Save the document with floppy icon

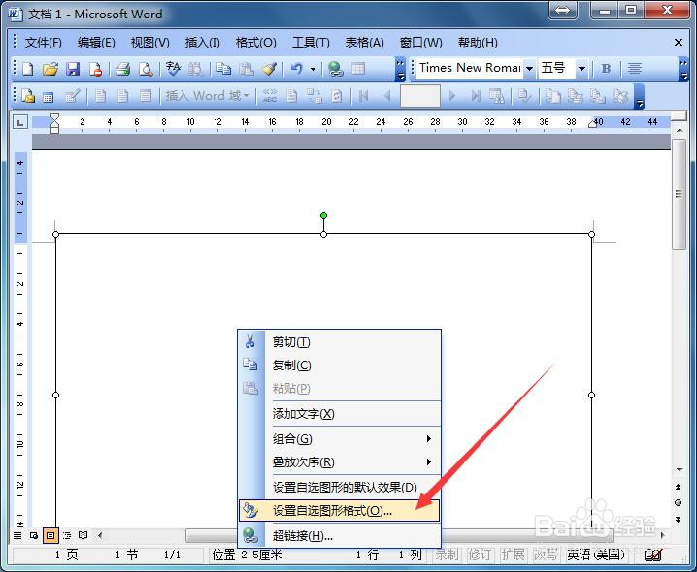(x=73, y=69)
